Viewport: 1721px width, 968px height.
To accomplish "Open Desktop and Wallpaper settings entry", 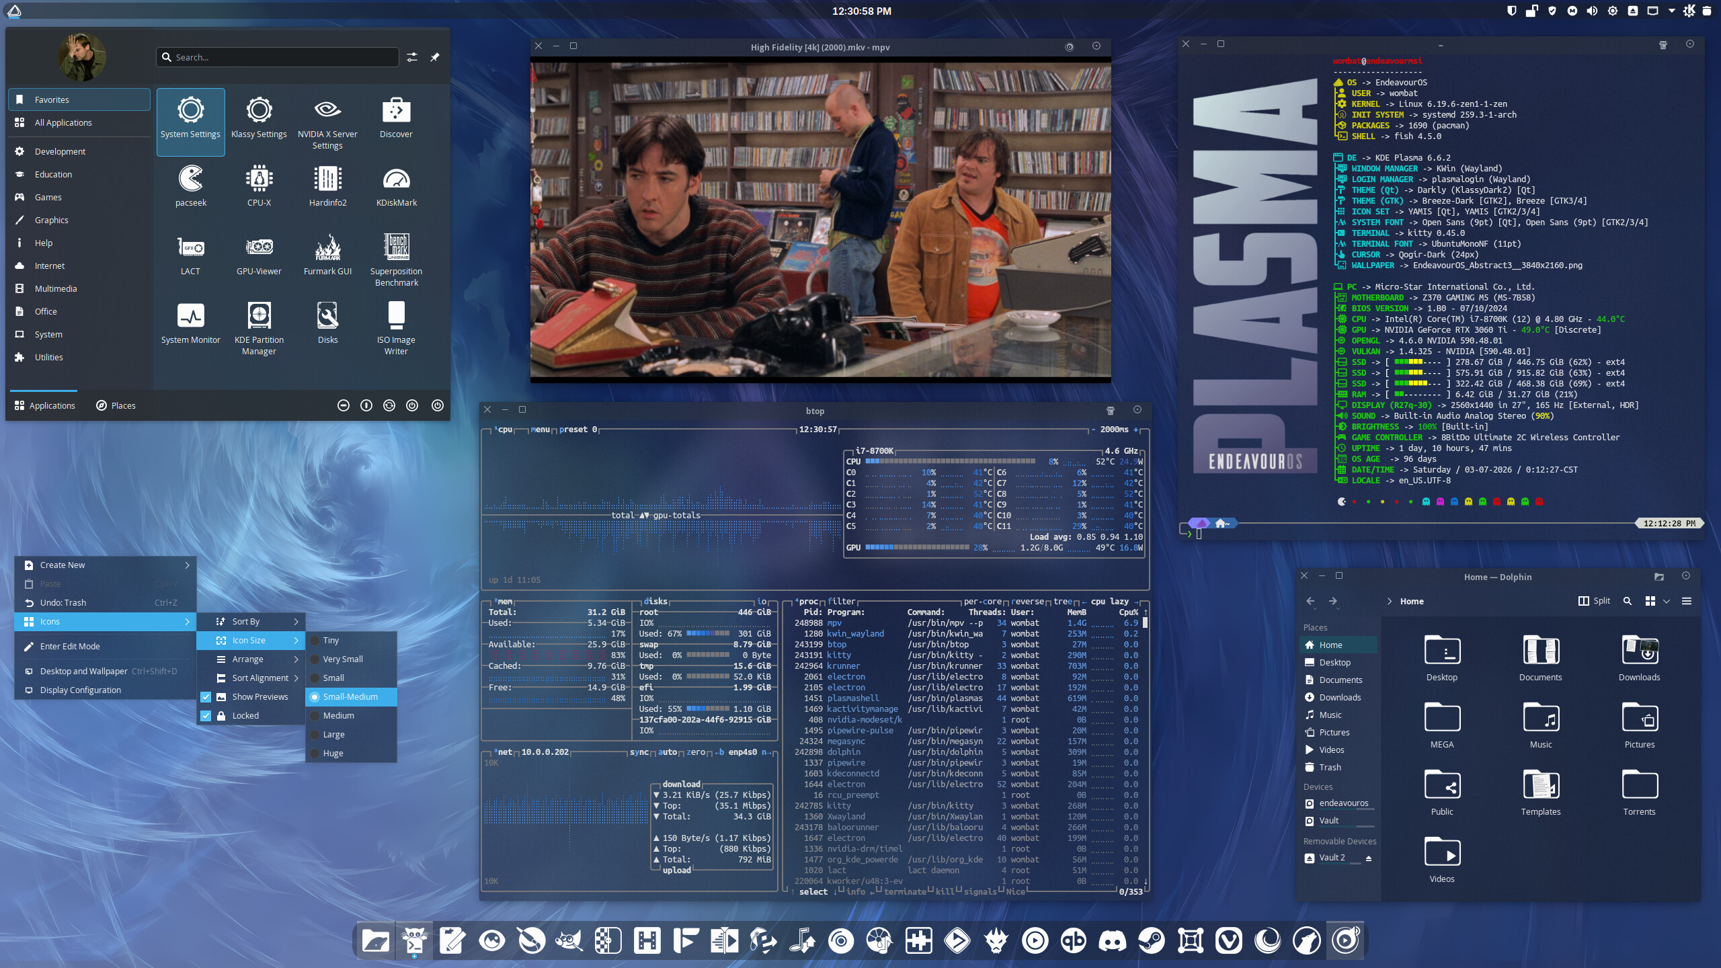I will point(83,671).
